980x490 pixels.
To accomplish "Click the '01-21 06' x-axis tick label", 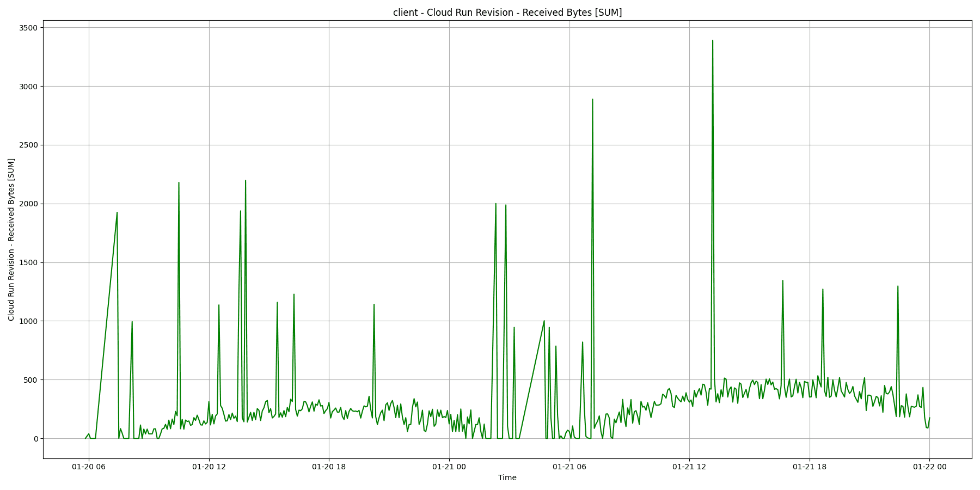I will 569,467.
